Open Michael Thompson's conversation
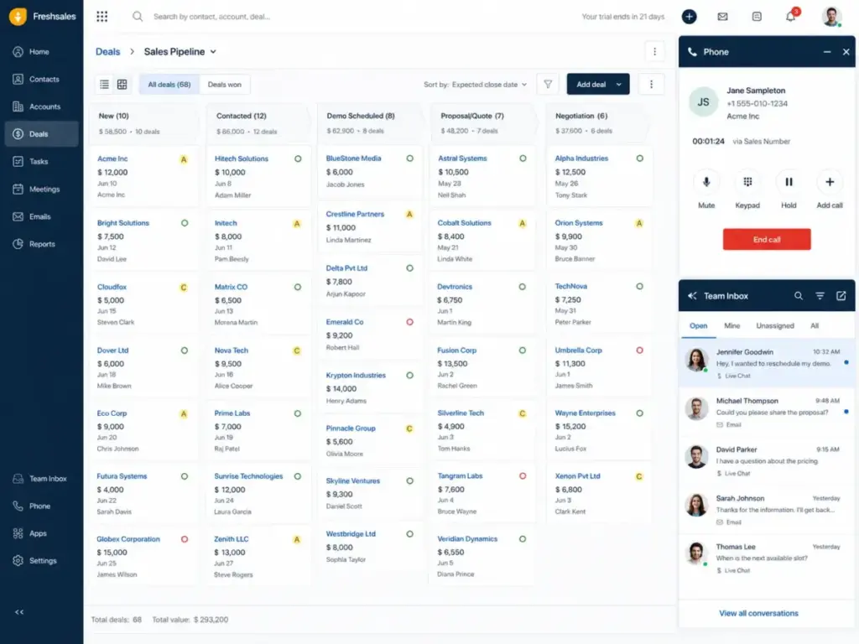The width and height of the screenshot is (859, 644). 766,412
